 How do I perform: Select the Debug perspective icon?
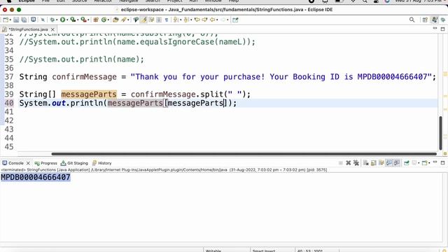click(443, 20)
